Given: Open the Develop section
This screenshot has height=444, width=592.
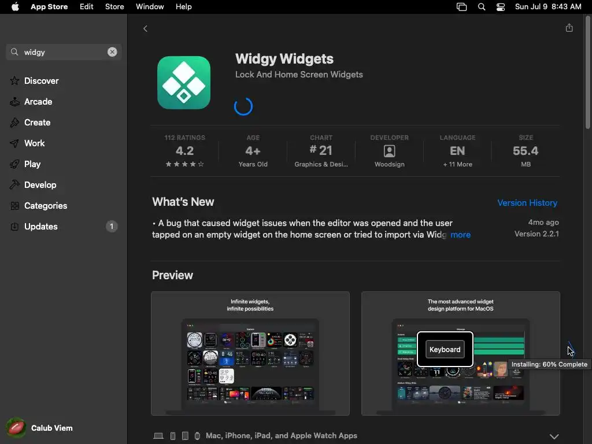Looking at the screenshot, I should (x=64, y=184).
